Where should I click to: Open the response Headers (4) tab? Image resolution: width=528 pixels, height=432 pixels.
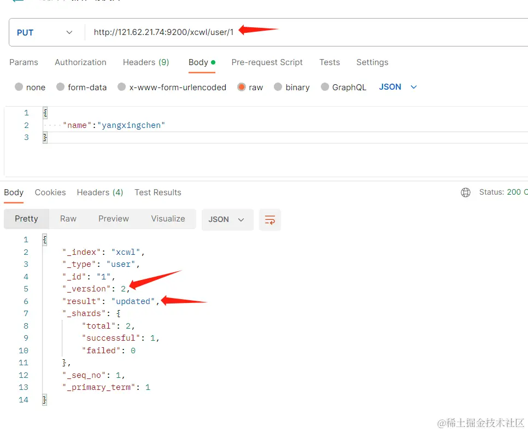pos(100,192)
